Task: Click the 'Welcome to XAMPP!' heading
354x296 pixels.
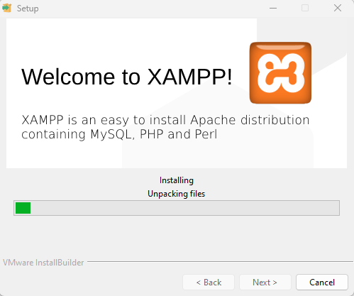Action: click(x=127, y=77)
